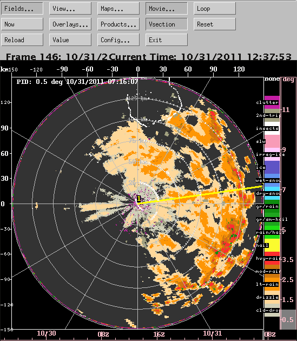The image size is (297, 341).
Task: Click the Exit button
Action: [x=167, y=40]
